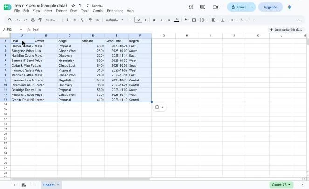Open the Data menu

pyautogui.click(x=74, y=11)
